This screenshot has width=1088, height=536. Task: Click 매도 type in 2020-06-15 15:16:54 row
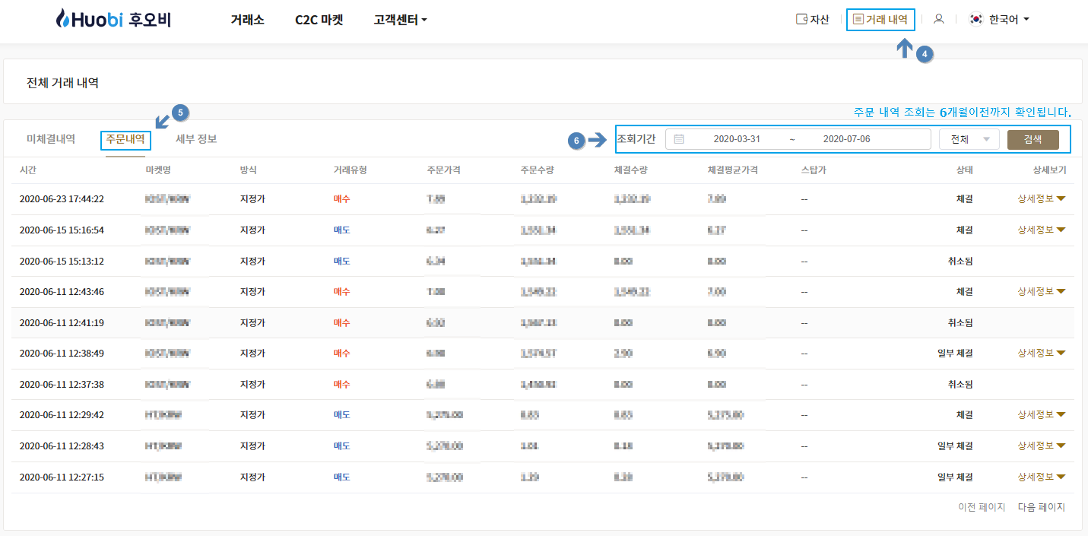pos(341,230)
